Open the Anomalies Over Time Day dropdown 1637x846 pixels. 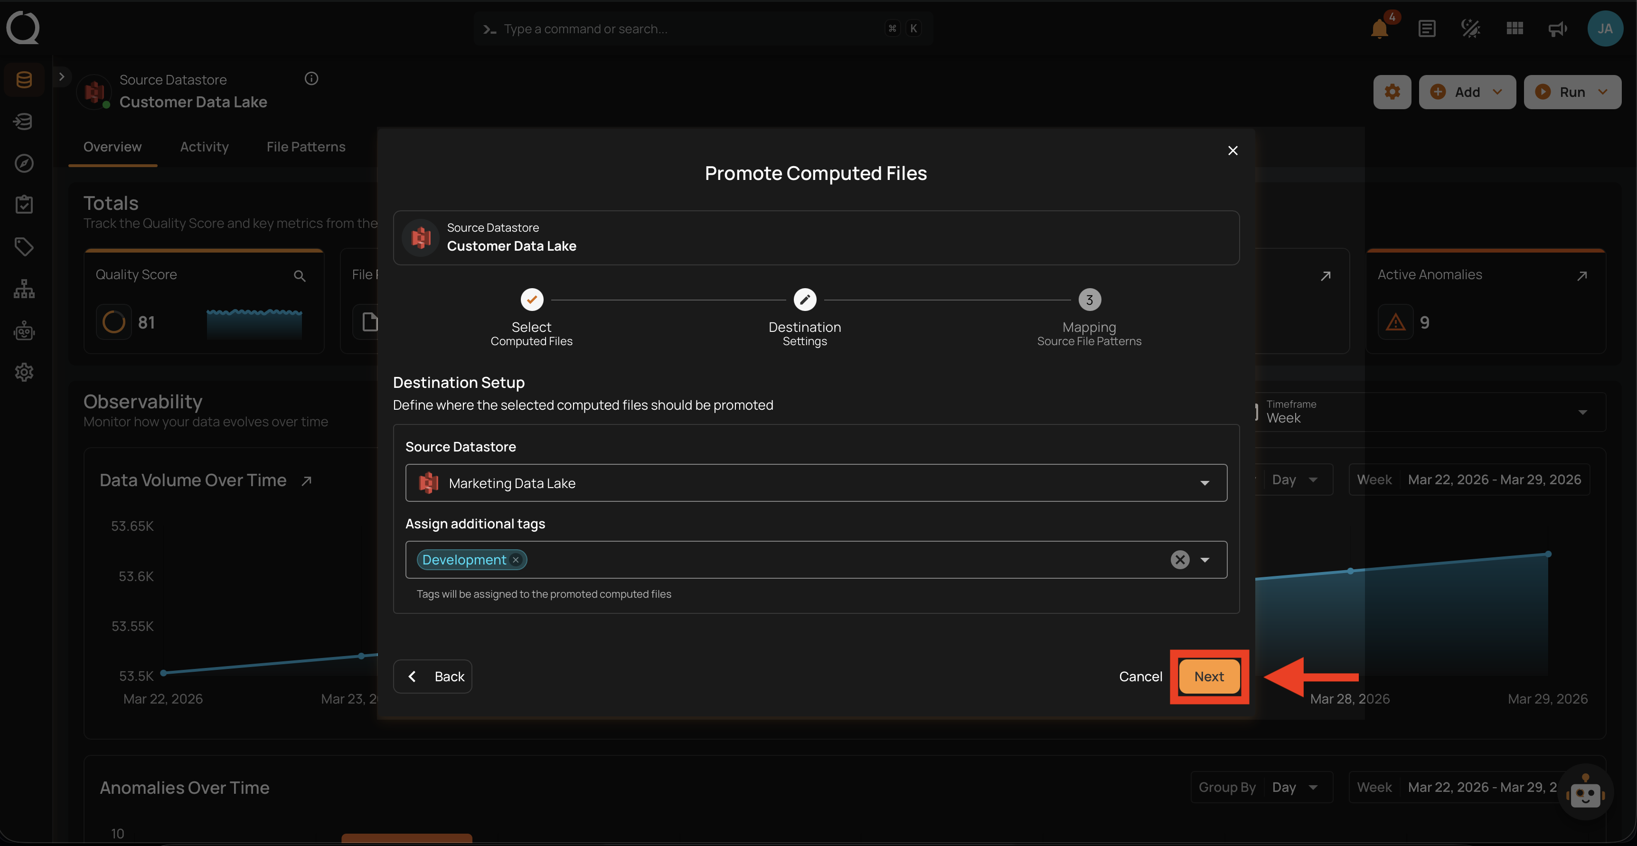tap(1295, 788)
